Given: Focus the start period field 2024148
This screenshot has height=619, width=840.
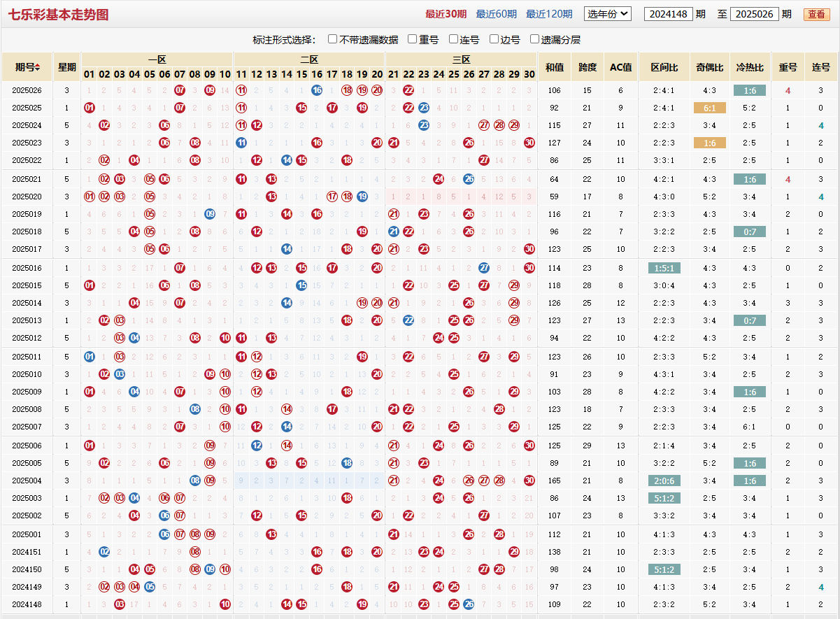Looking at the screenshot, I should 669,14.
